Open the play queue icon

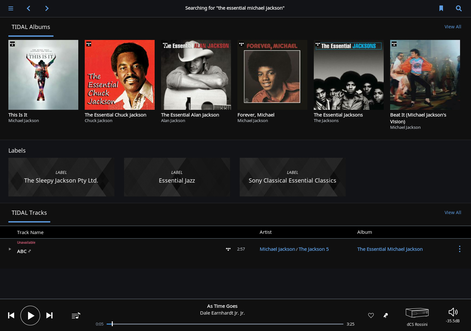coord(76,316)
